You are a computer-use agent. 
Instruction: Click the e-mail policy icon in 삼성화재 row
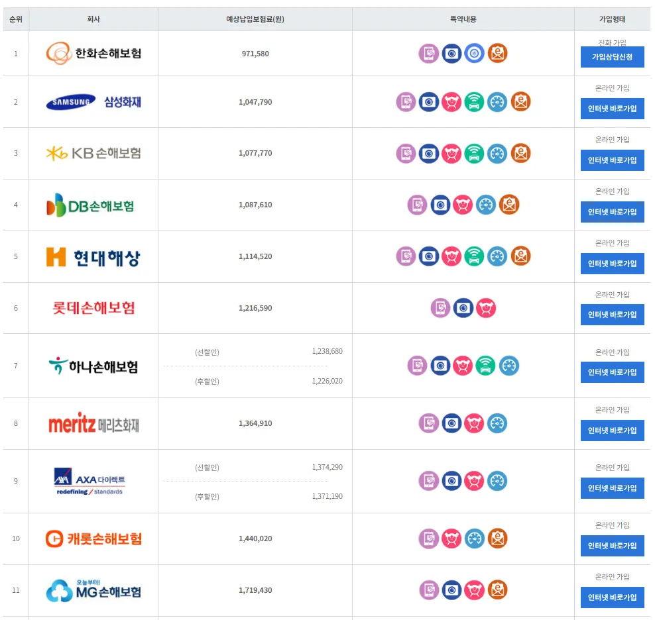[520, 102]
